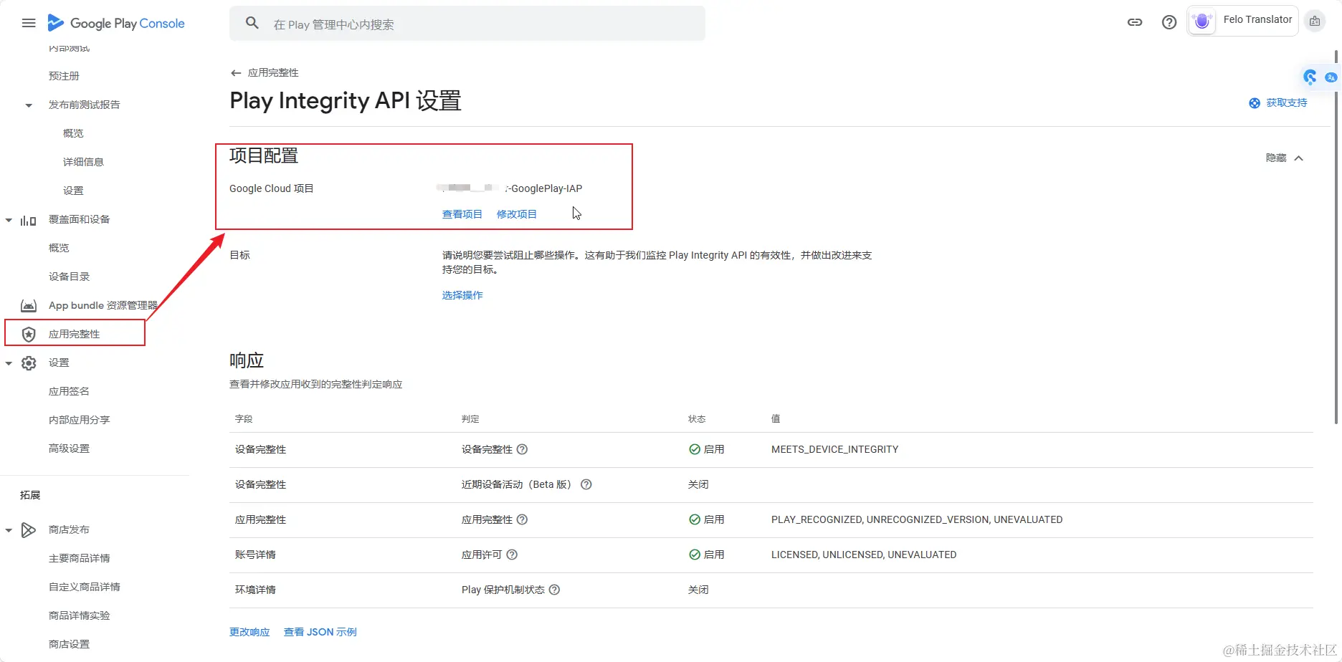The image size is (1342, 662).
Task: Click the 获取支持 support icon
Action: [1255, 103]
